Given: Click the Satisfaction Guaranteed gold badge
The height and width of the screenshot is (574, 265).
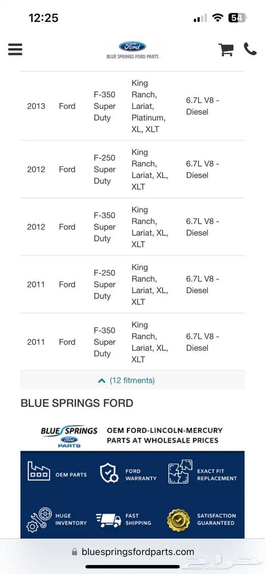Looking at the screenshot, I should point(179,520).
